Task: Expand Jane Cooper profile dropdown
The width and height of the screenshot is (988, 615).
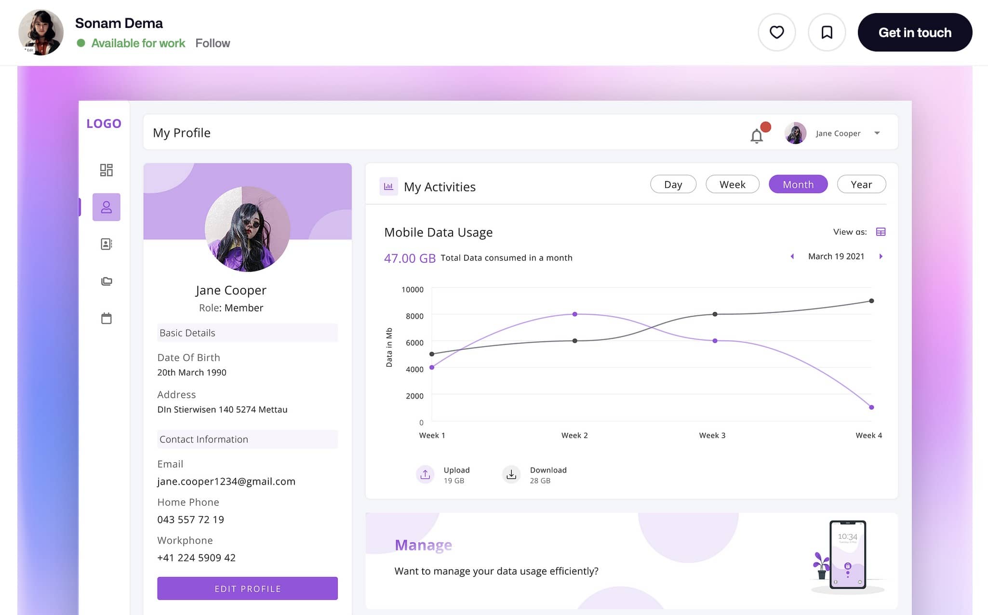Action: point(877,133)
